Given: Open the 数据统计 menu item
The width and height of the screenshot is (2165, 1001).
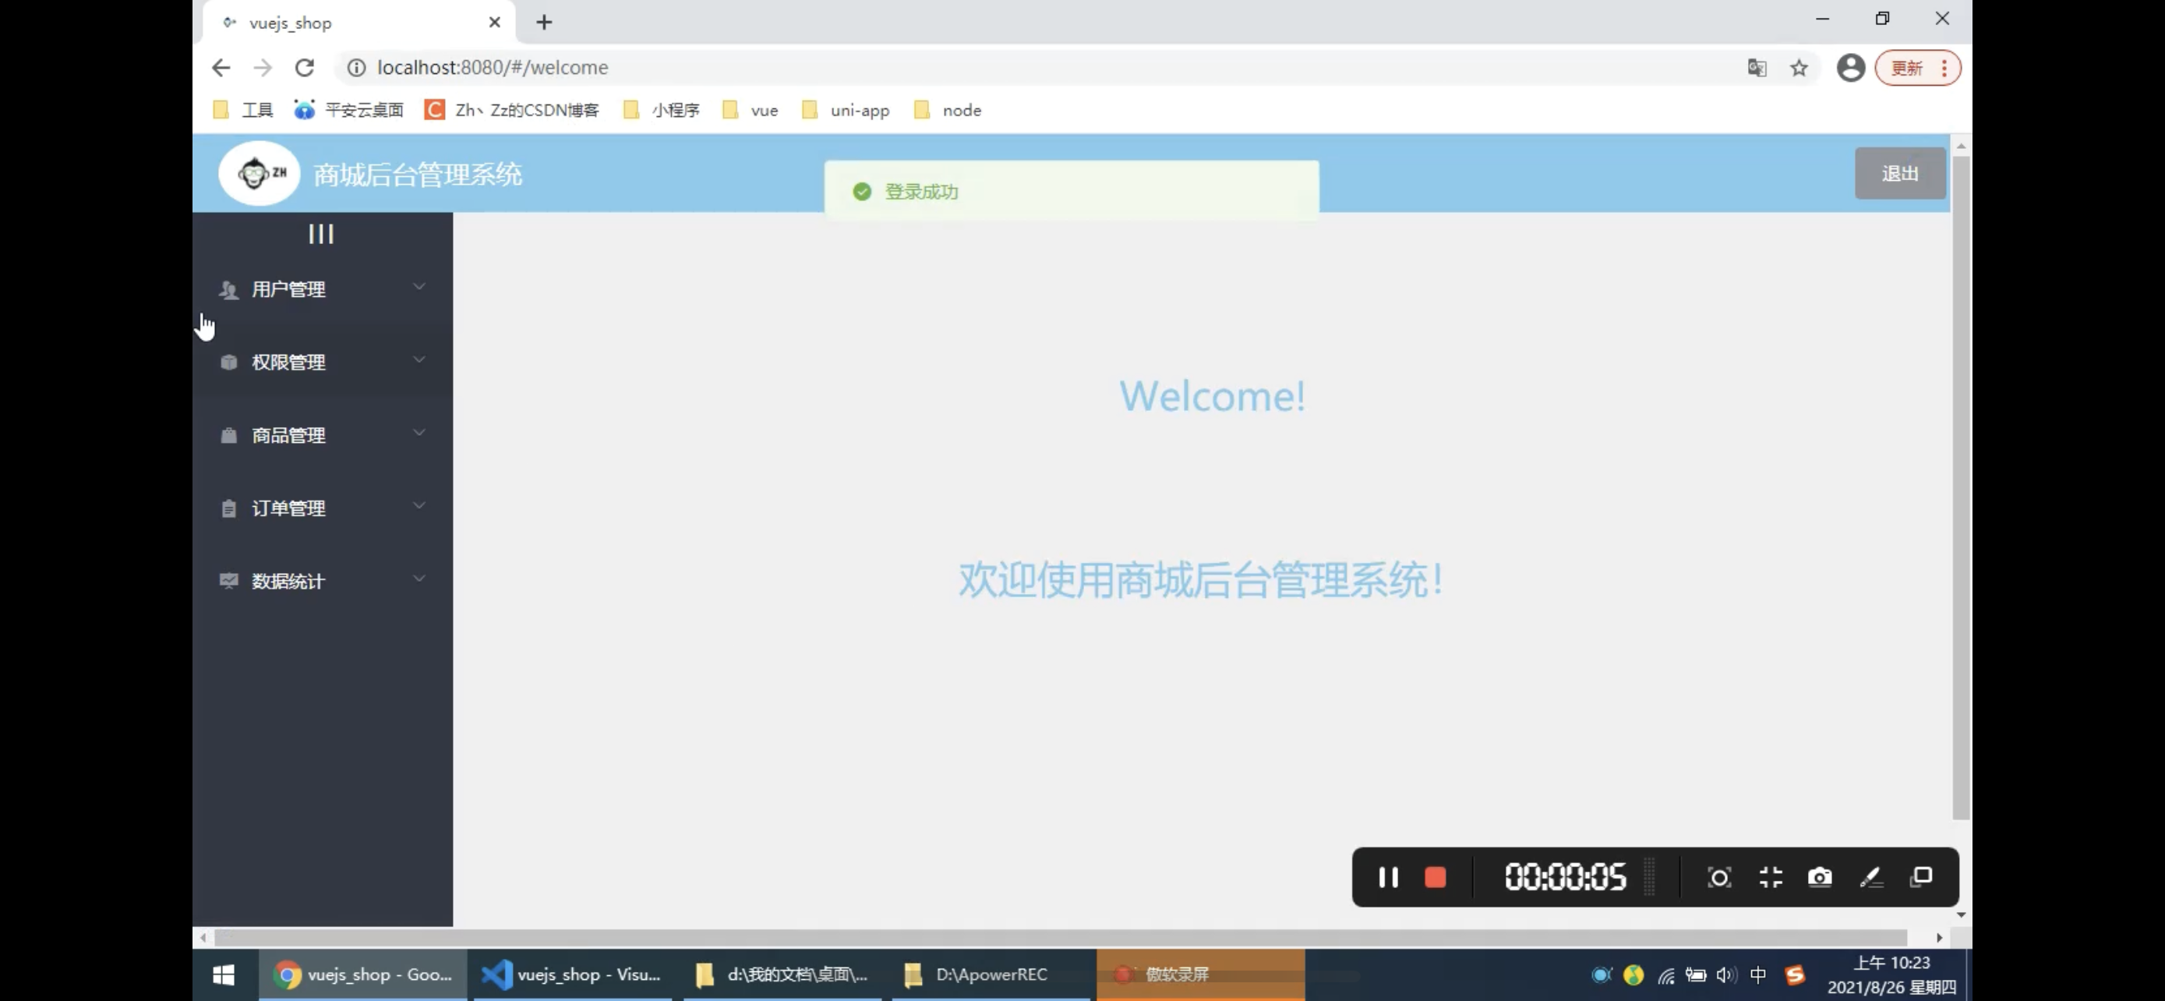Looking at the screenshot, I should (x=323, y=581).
